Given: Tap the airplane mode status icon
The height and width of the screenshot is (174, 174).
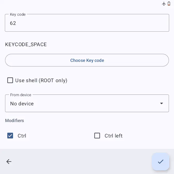Looking at the screenshot, I should point(164,4).
